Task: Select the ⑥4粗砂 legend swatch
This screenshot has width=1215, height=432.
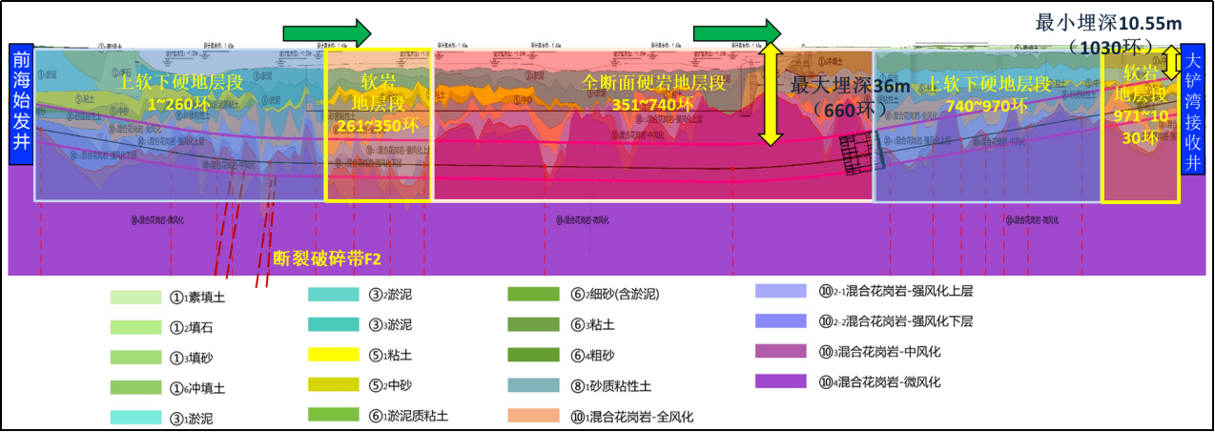Action: [x=534, y=355]
